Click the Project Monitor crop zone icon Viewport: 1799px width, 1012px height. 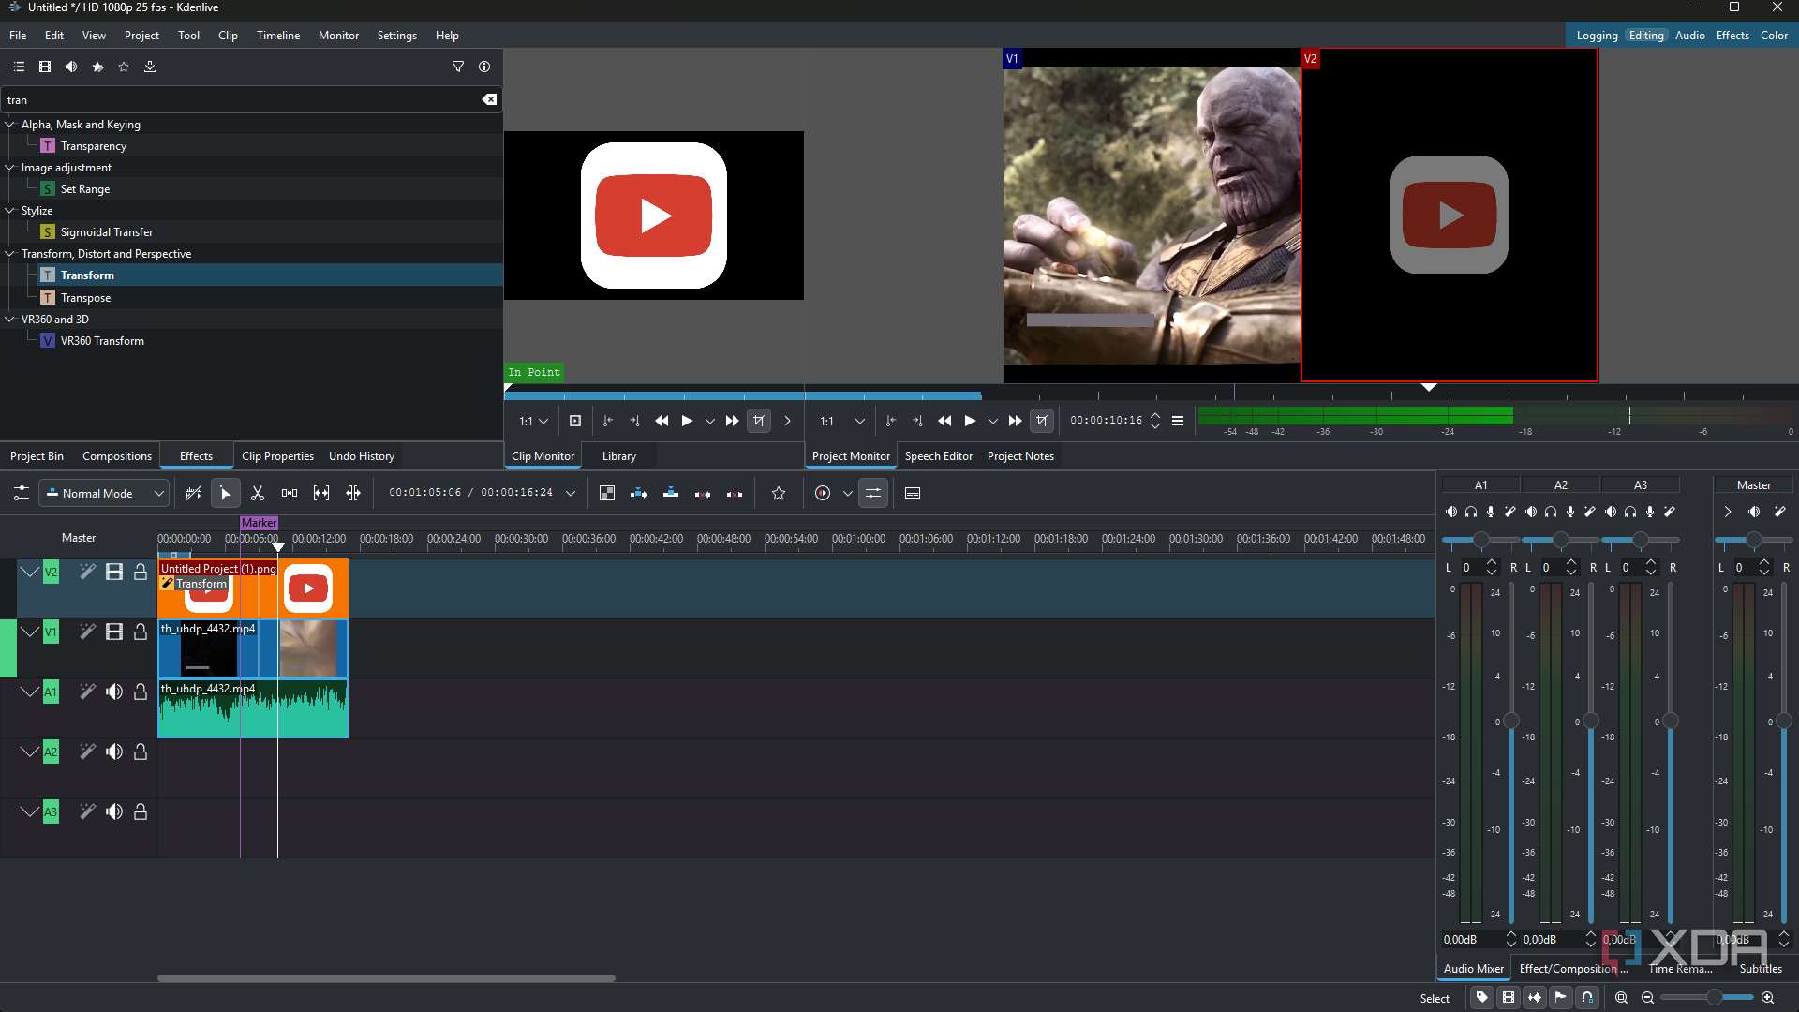tap(1042, 421)
